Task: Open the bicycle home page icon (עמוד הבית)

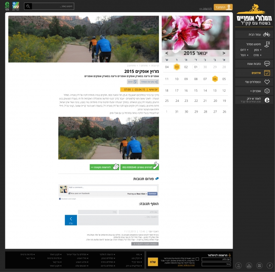Action: pos(267,34)
